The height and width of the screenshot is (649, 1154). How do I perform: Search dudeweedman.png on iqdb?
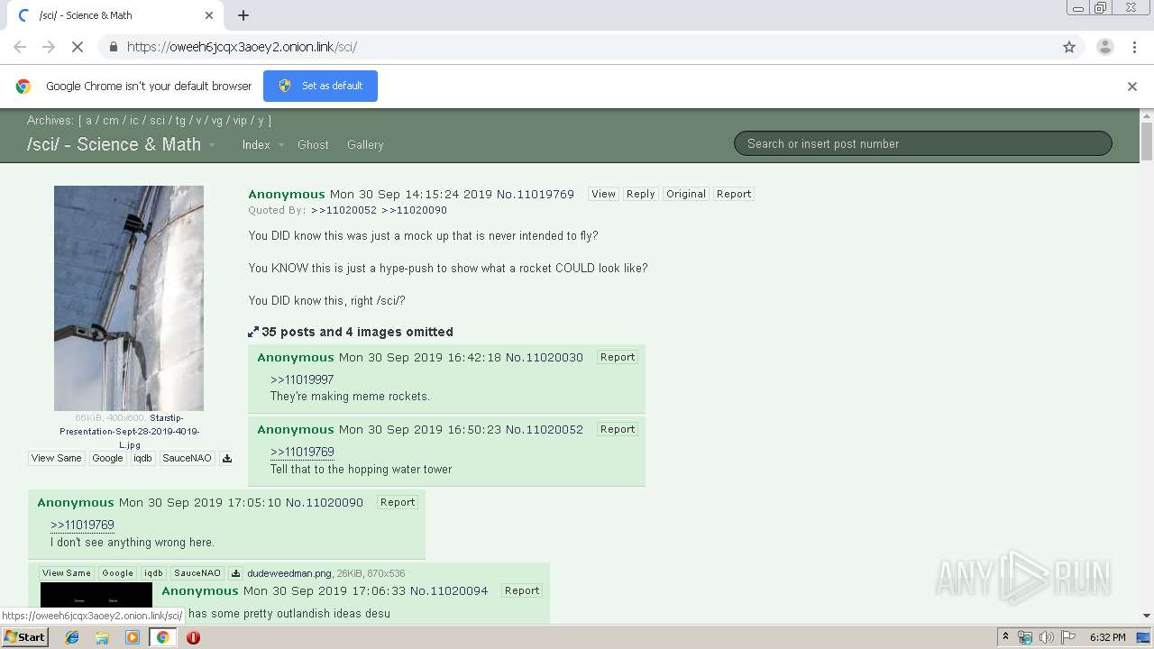pyautogui.click(x=154, y=573)
